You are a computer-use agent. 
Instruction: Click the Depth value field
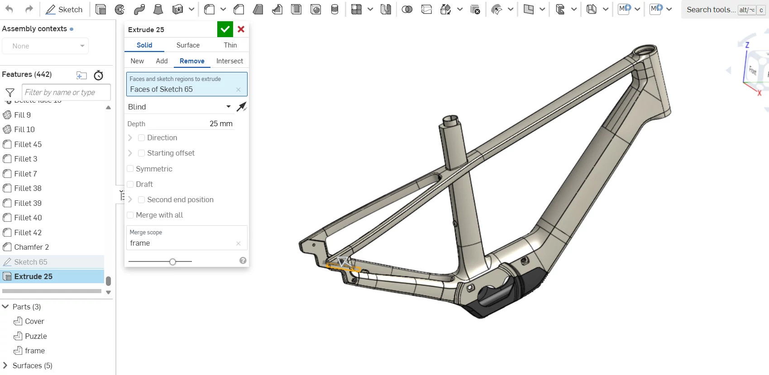(220, 123)
